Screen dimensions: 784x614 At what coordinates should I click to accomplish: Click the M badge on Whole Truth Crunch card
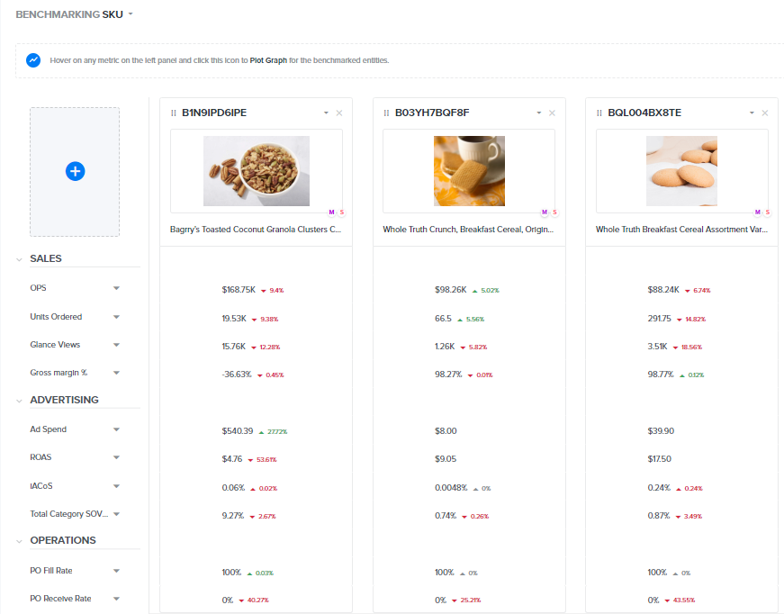[x=545, y=212]
